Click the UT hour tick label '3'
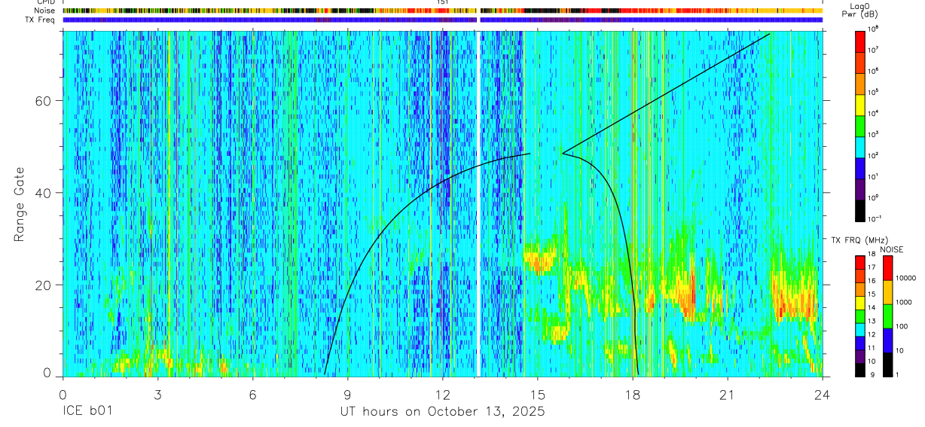This screenshot has height=427, width=925. click(x=157, y=395)
